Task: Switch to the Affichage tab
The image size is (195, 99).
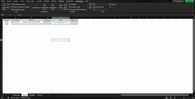Action: [x=61, y=1]
